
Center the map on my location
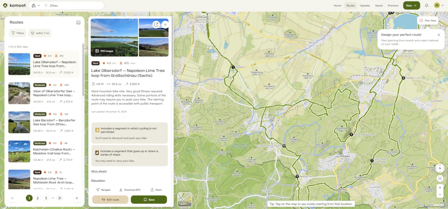[x=440, y=178]
